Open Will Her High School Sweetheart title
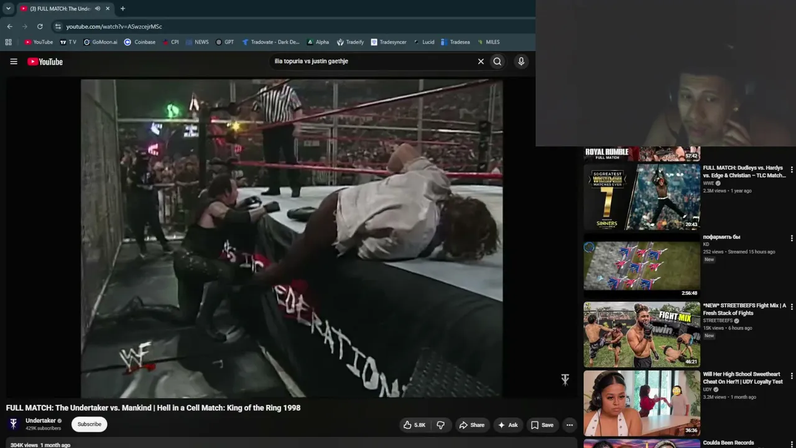The height and width of the screenshot is (448, 796). (743, 378)
